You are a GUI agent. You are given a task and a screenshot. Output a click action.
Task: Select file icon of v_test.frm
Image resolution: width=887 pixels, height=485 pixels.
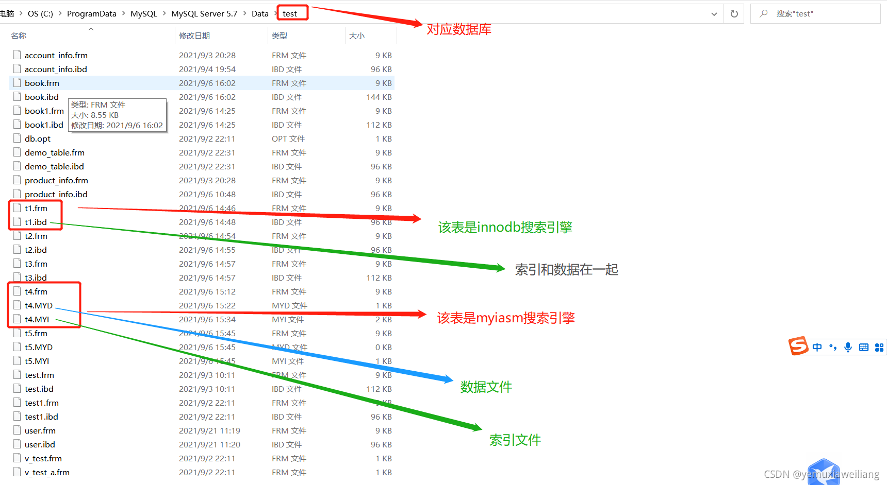[17, 458]
